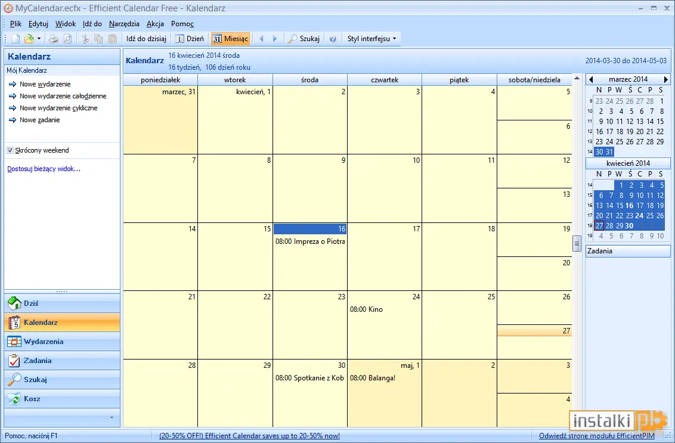The height and width of the screenshot is (443, 675).
Task: Go to today with Idź do dzisiaj
Action: 146,39
